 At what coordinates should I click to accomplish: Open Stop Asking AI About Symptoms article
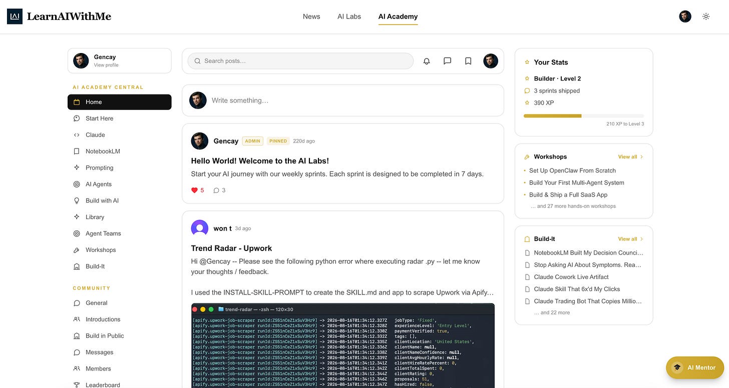click(x=587, y=265)
